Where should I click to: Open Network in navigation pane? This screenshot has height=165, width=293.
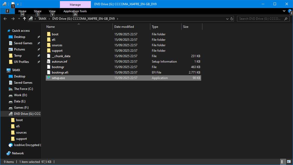click(18, 153)
